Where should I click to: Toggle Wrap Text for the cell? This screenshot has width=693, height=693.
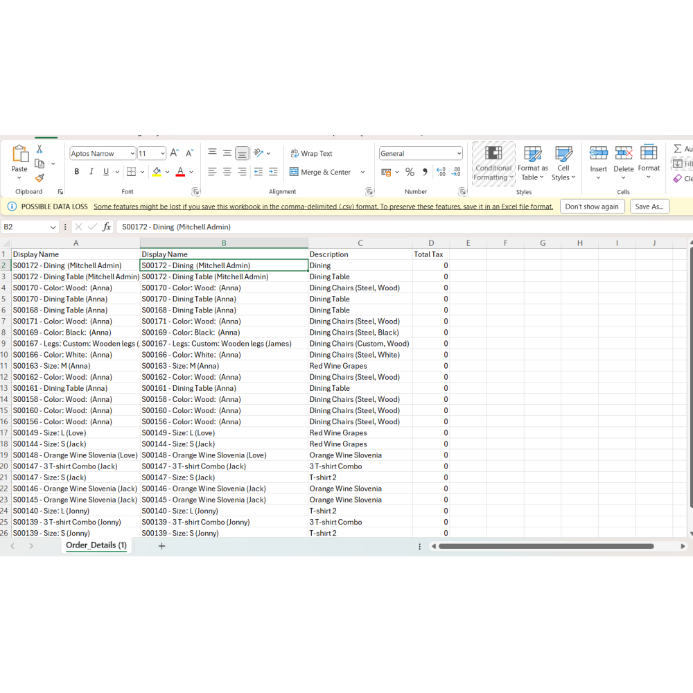[311, 154]
